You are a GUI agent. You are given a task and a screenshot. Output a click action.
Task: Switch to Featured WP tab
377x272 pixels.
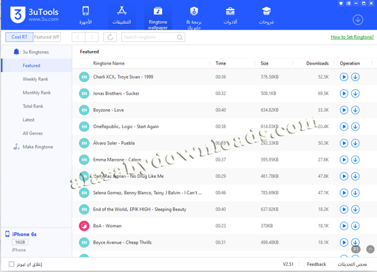pos(46,37)
